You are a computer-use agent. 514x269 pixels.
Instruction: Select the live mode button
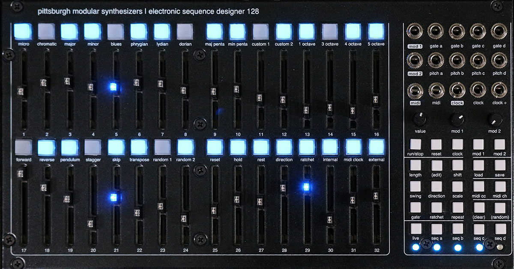pos(415,229)
